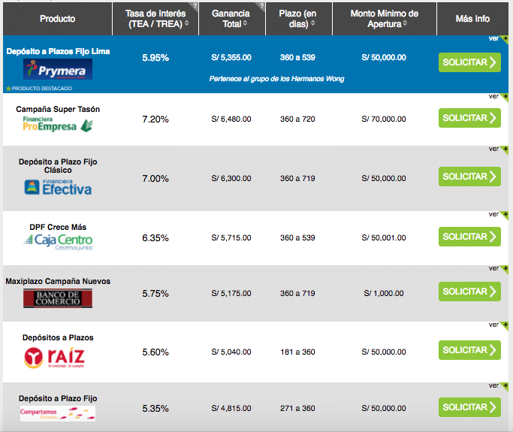
Task: Click the Producto column header
Action: click(x=58, y=19)
